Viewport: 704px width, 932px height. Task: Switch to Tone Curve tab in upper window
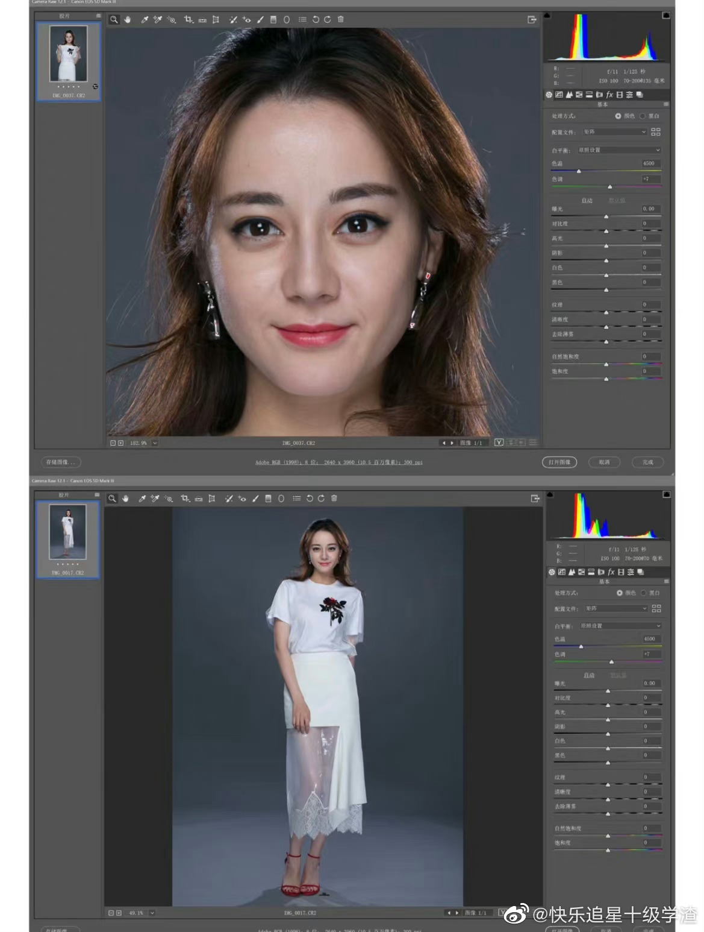[x=559, y=95]
